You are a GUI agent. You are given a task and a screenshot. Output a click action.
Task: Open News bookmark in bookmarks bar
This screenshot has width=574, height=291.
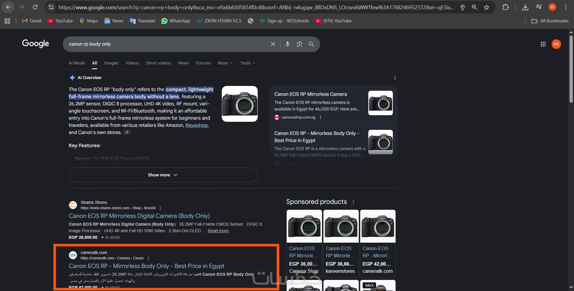tap(114, 21)
